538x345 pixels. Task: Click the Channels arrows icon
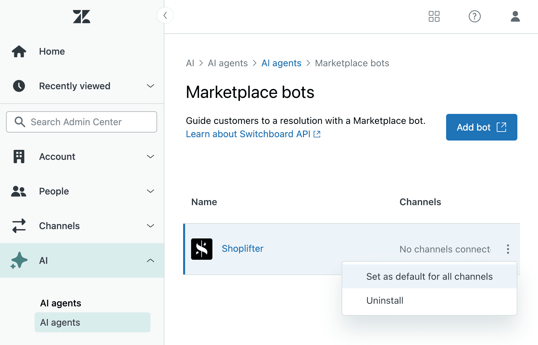19,226
